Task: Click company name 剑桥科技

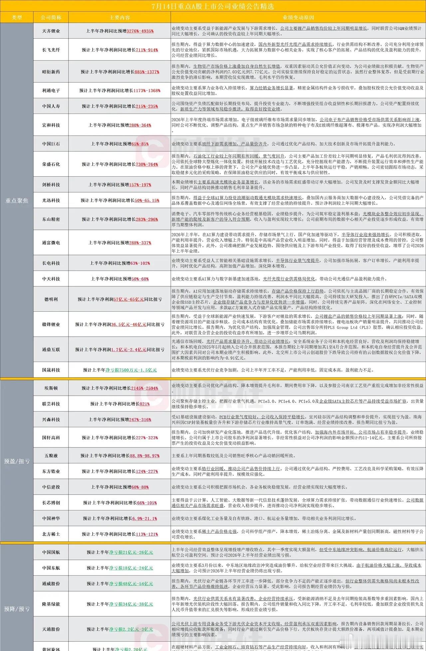Action: (x=51, y=185)
